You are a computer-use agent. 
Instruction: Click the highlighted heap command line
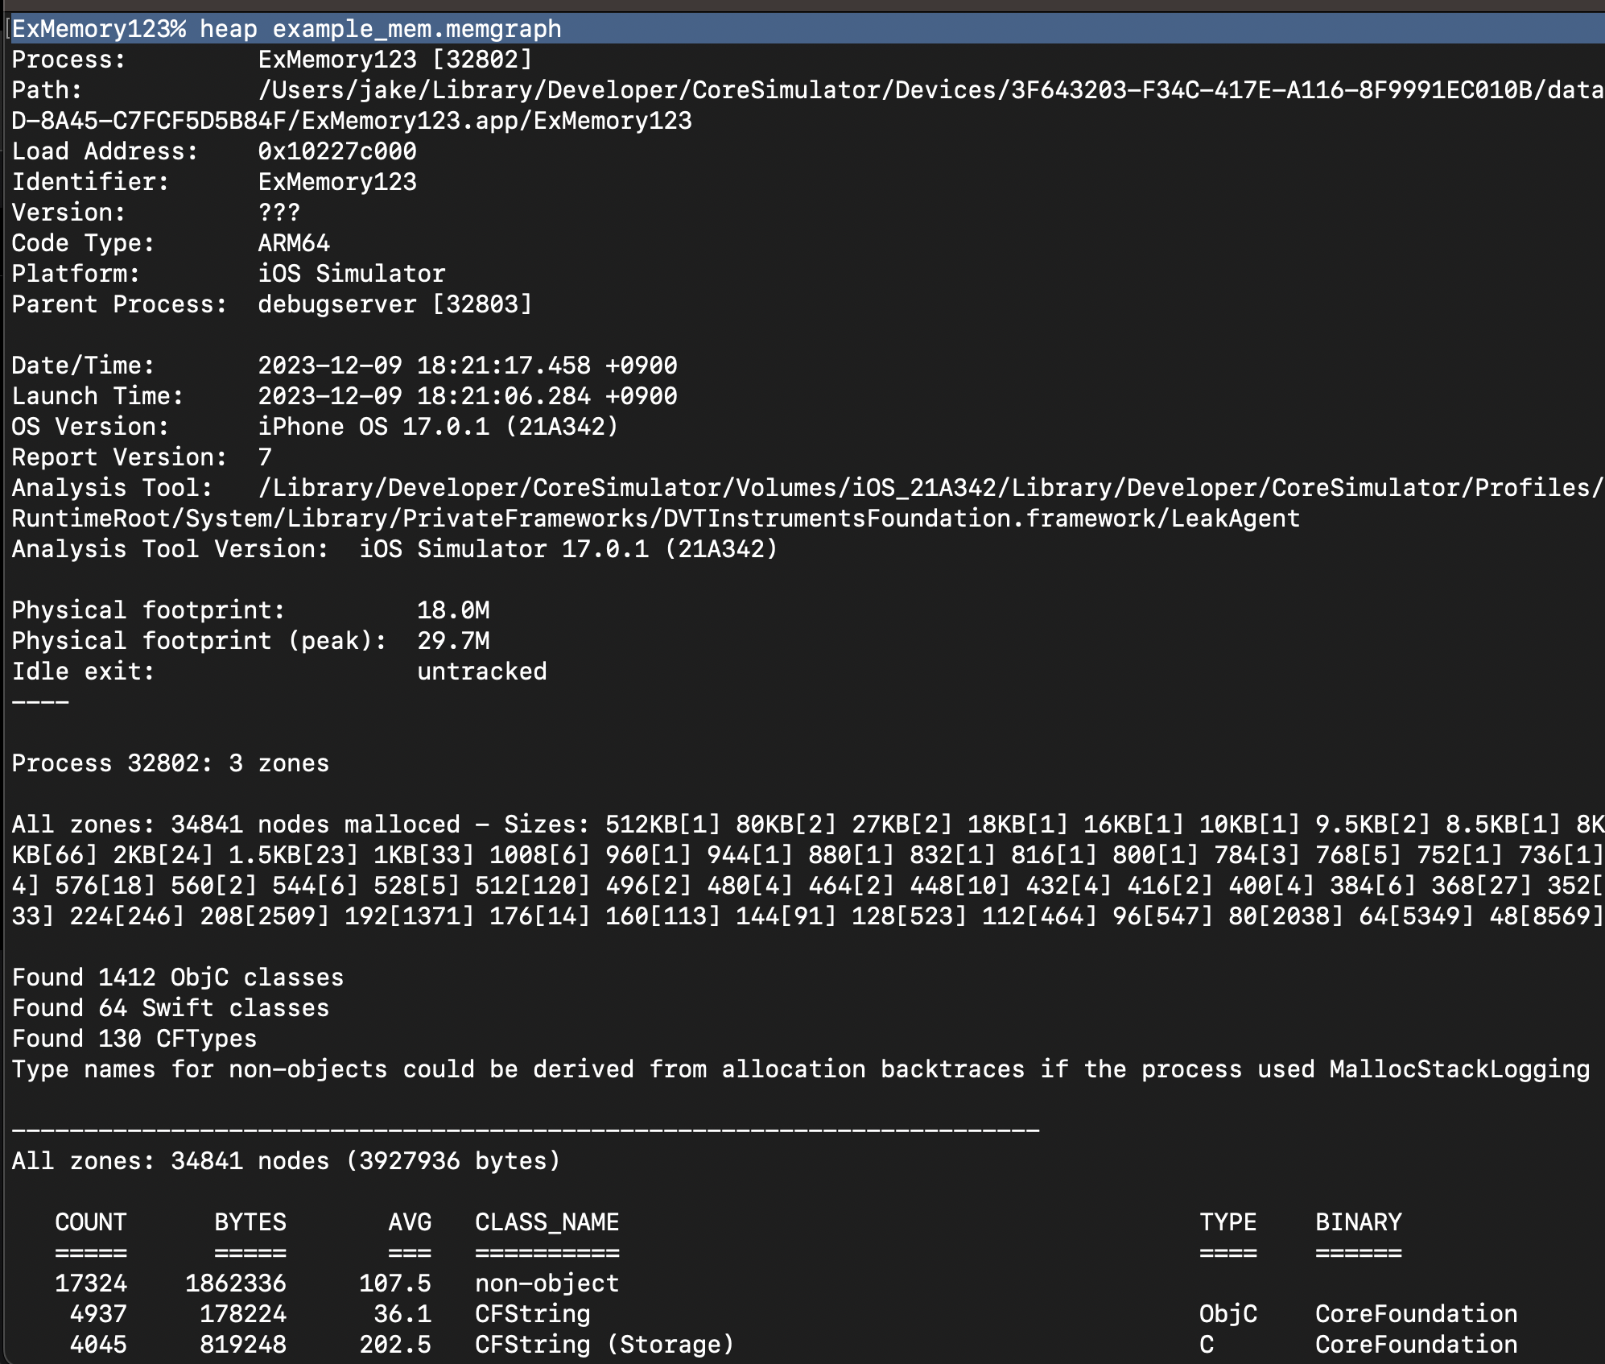[287, 29]
